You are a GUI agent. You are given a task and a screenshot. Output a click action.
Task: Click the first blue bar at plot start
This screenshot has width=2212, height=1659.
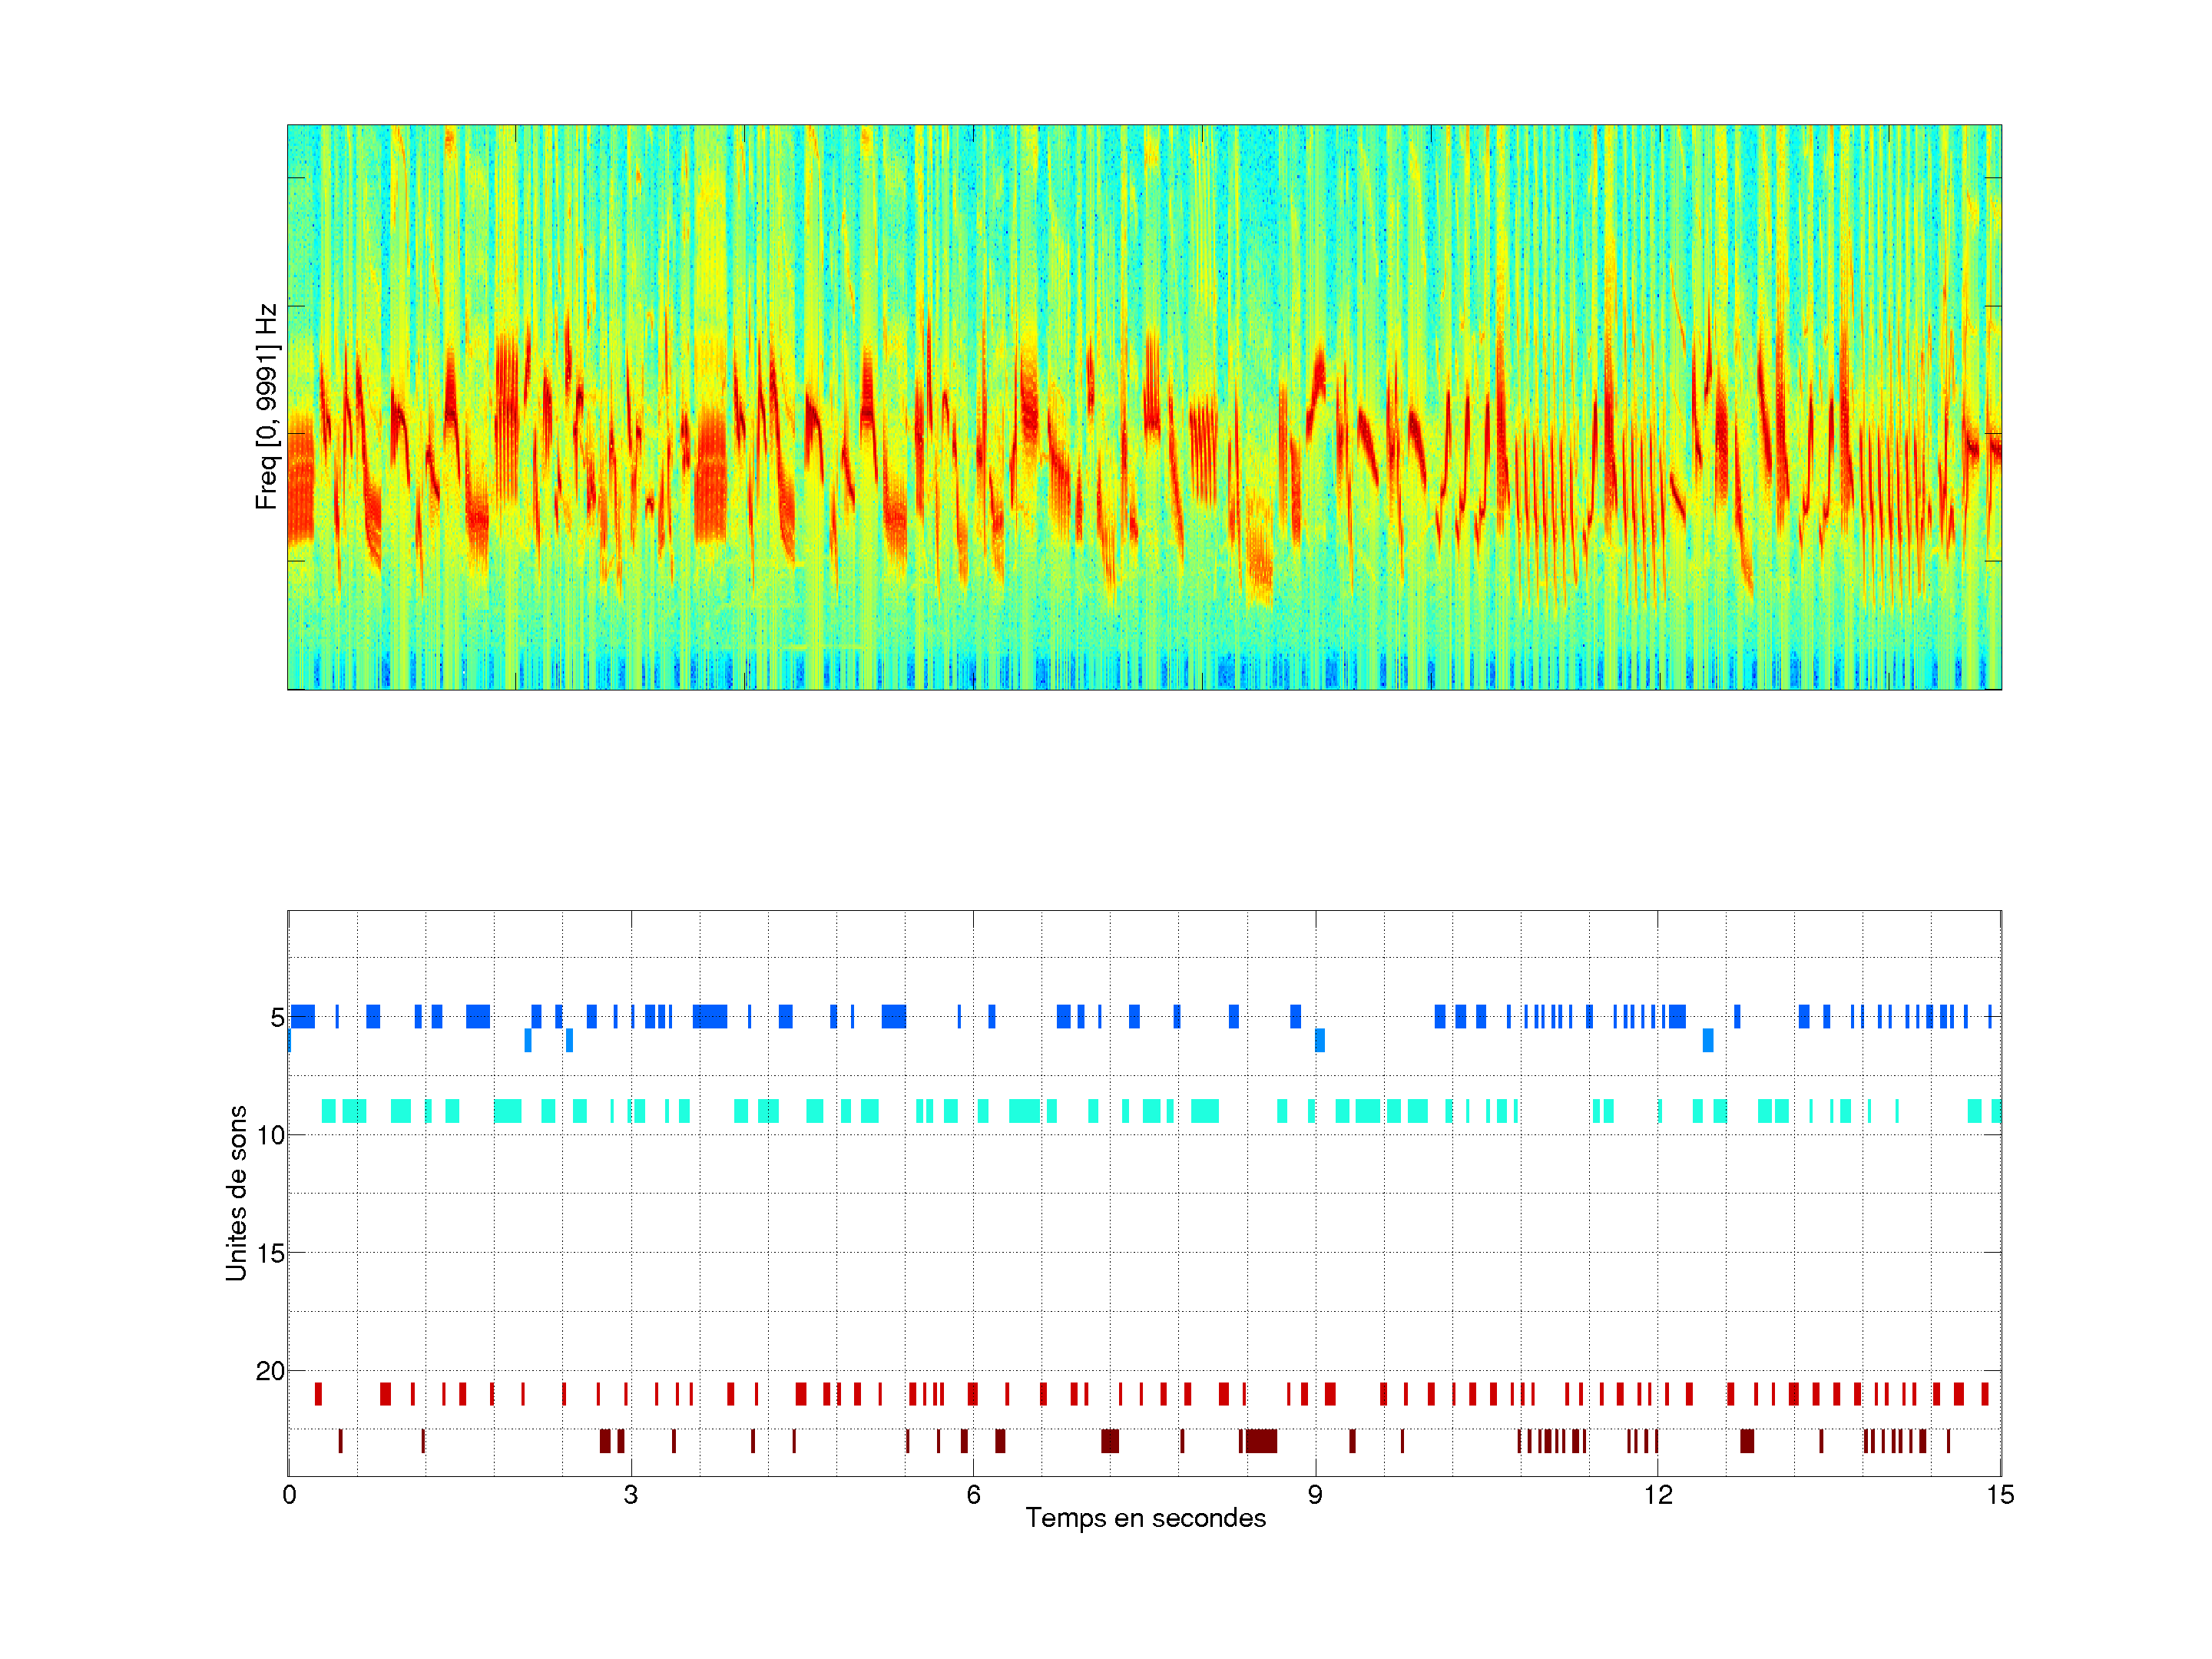coord(303,1017)
